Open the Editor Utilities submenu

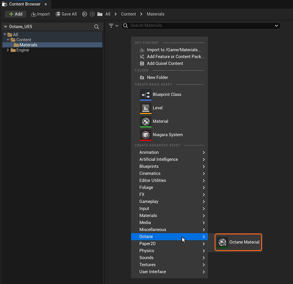point(169,180)
